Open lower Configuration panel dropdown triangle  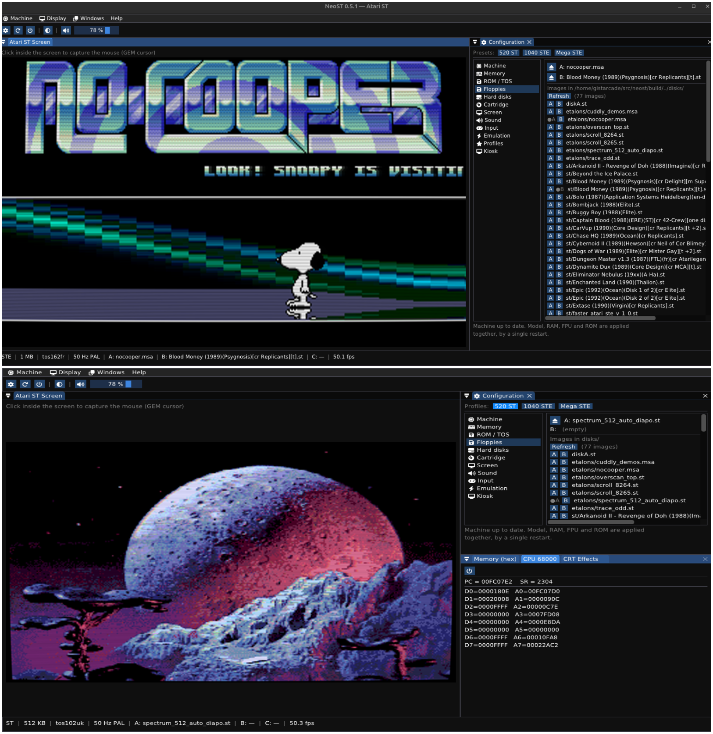(467, 396)
